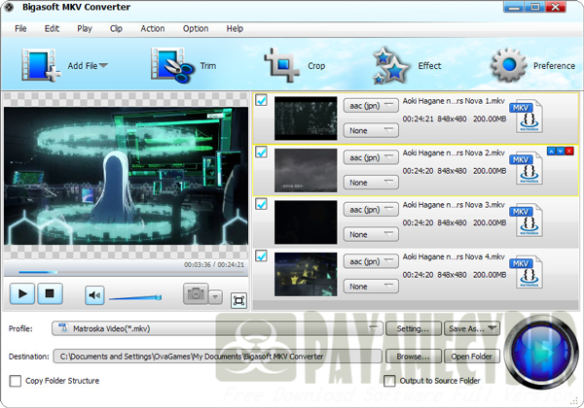Viewport: 584px width, 408px height.
Task: Click the video preview image
Action: coord(126,176)
